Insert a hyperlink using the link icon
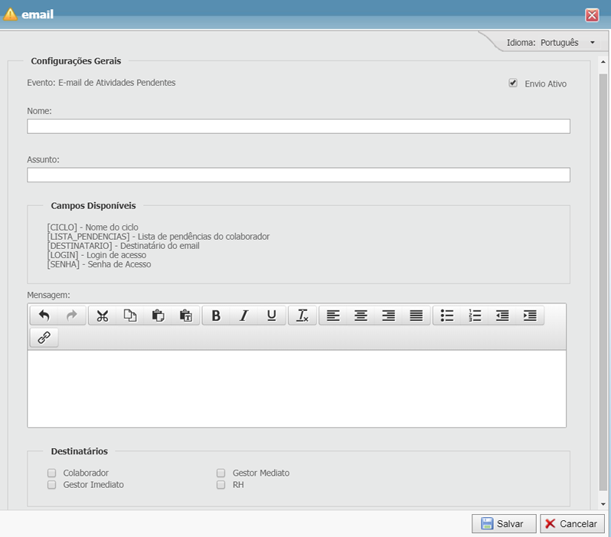The image size is (611, 537). (x=44, y=338)
